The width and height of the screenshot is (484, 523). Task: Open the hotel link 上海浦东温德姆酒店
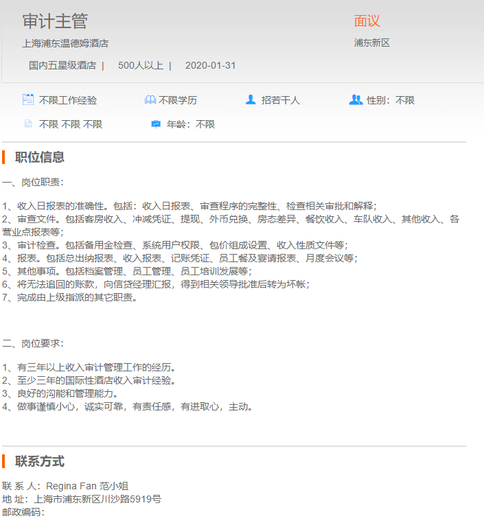coord(65,43)
